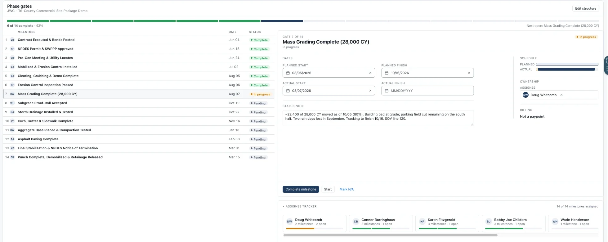Click the Mark N/A link

(x=346, y=189)
